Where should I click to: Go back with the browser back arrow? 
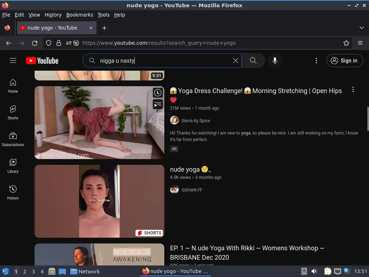click(9, 43)
